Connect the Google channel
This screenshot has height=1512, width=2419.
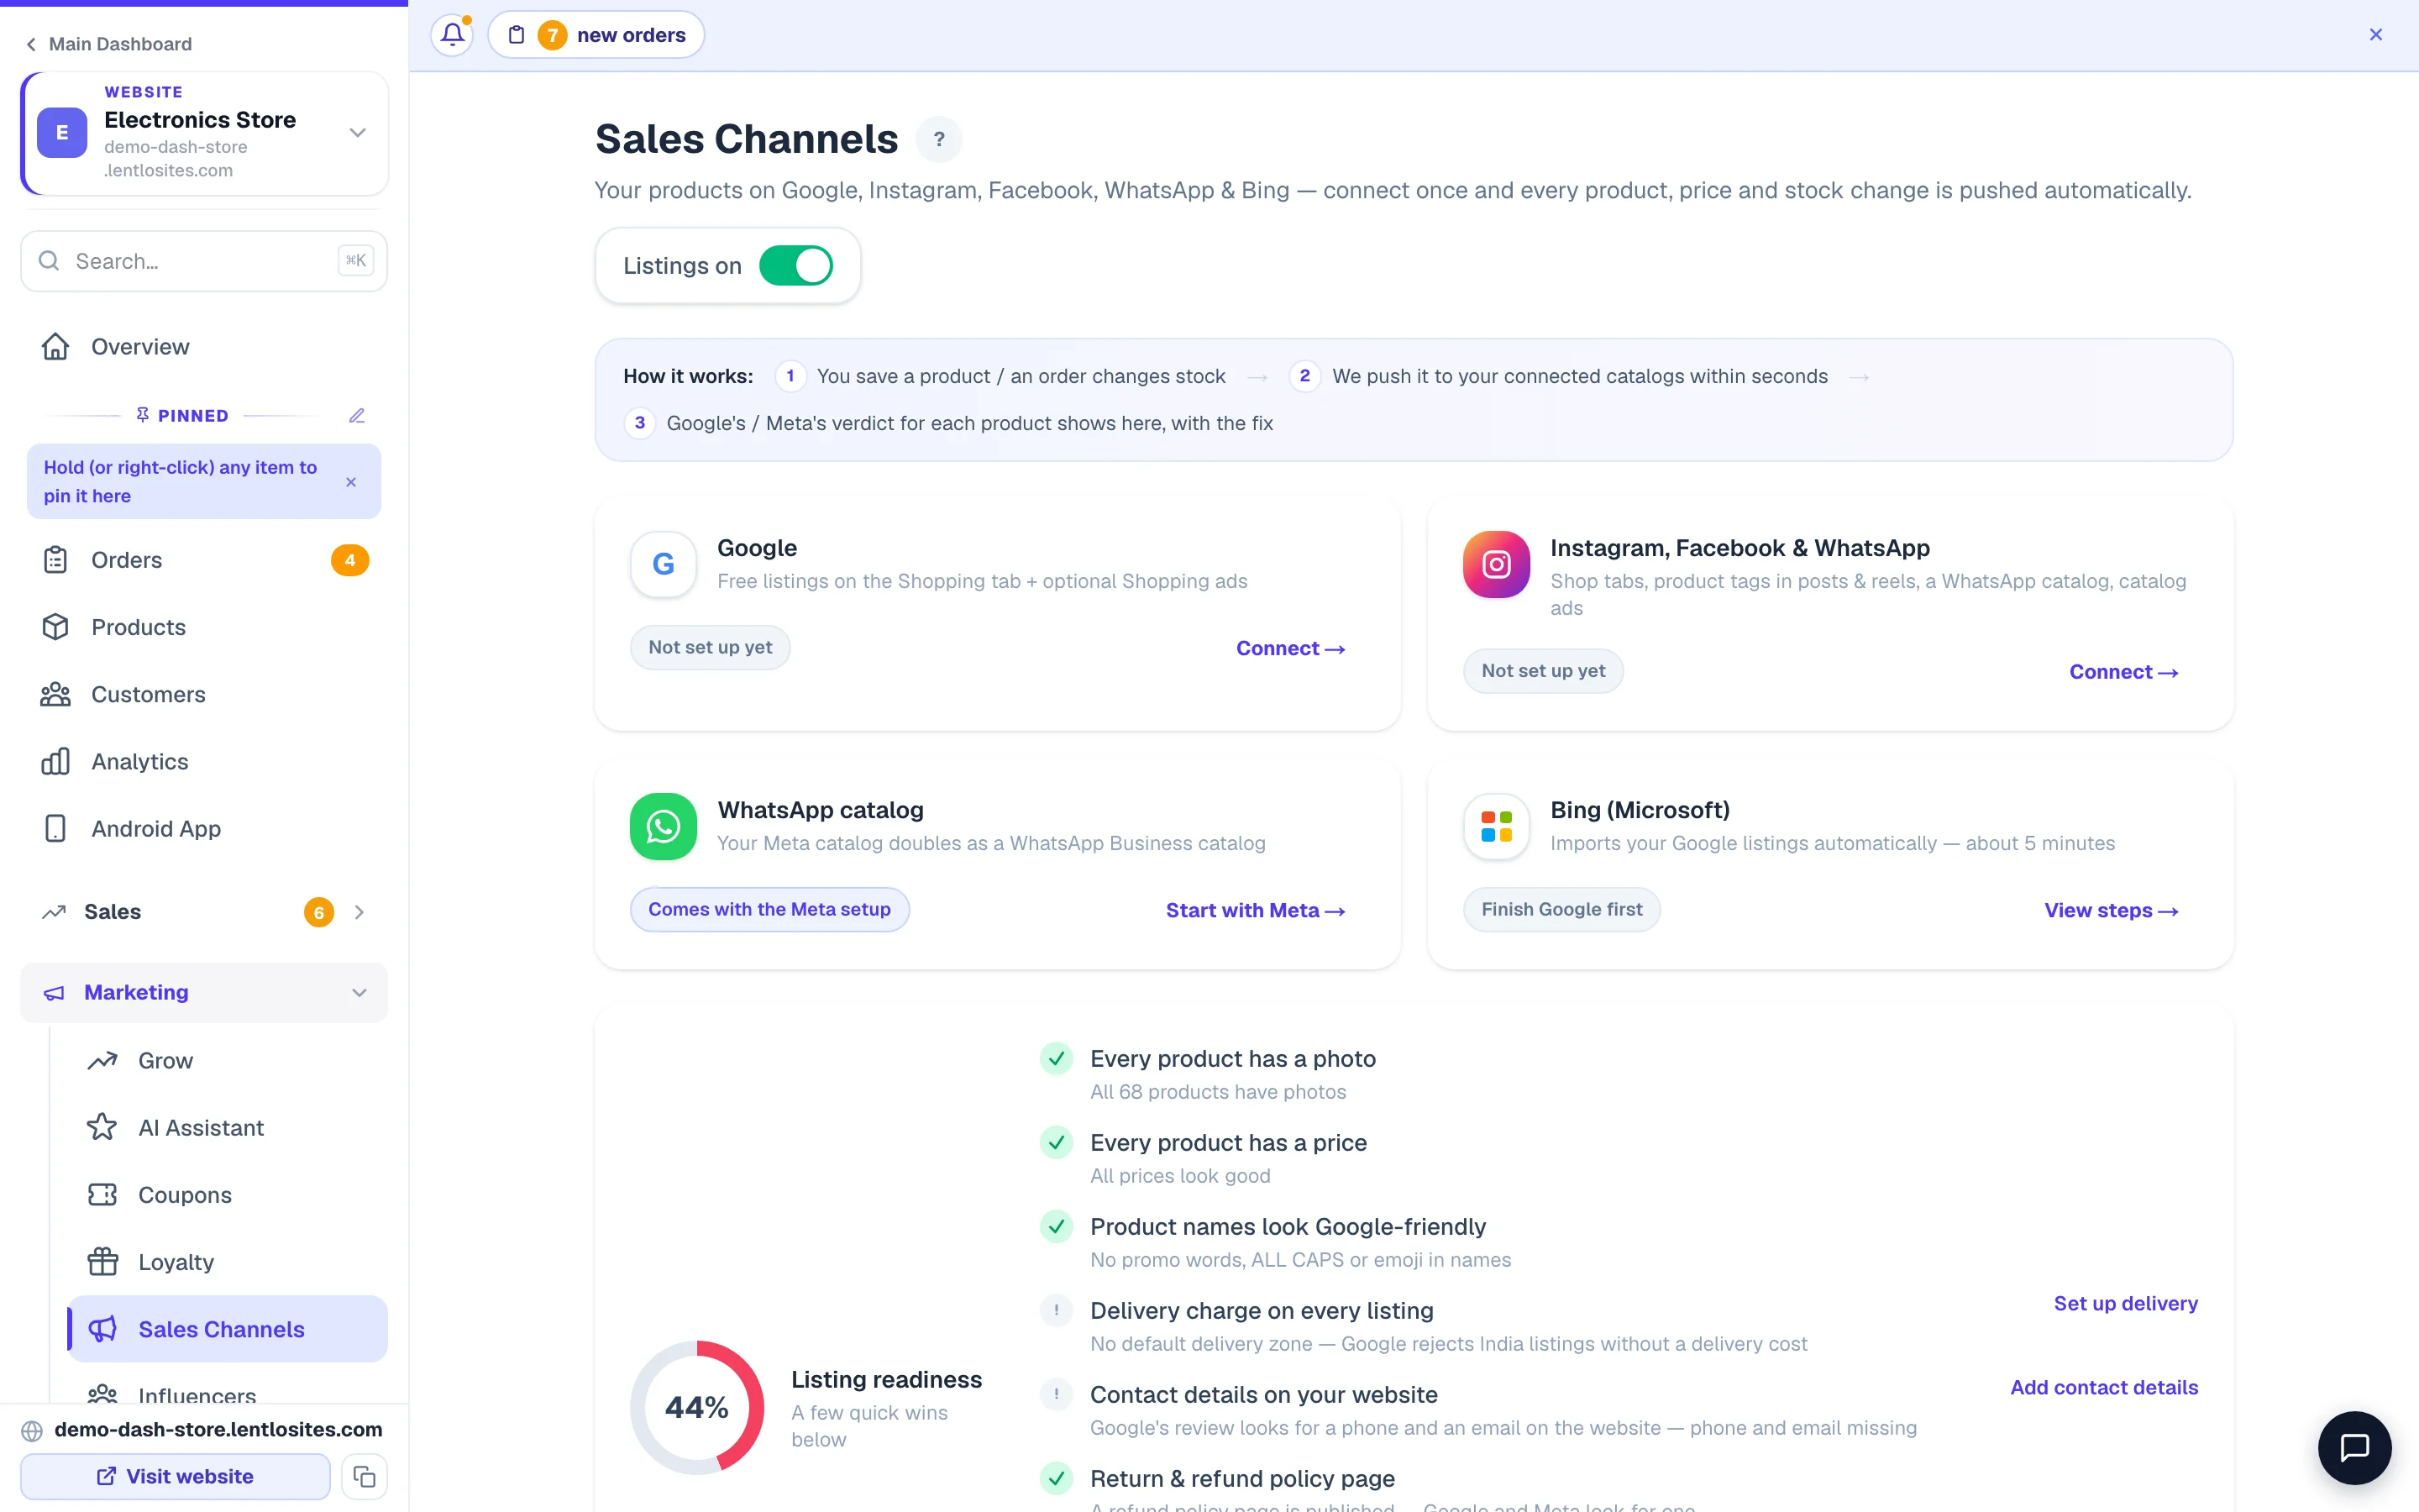[x=1289, y=648]
